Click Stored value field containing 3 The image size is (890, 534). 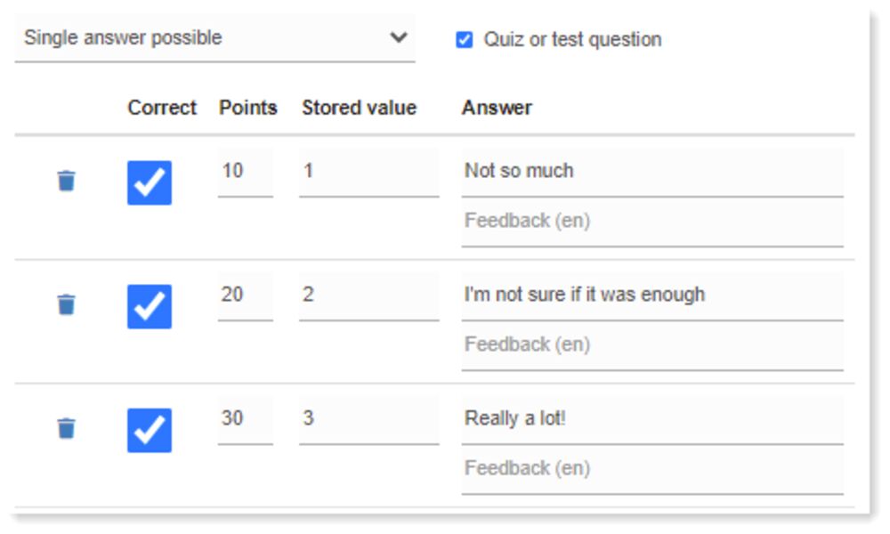[368, 418]
